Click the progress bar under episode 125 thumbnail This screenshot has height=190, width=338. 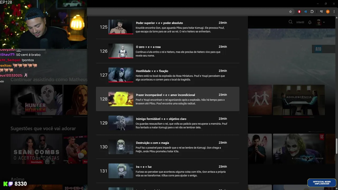[121, 34]
